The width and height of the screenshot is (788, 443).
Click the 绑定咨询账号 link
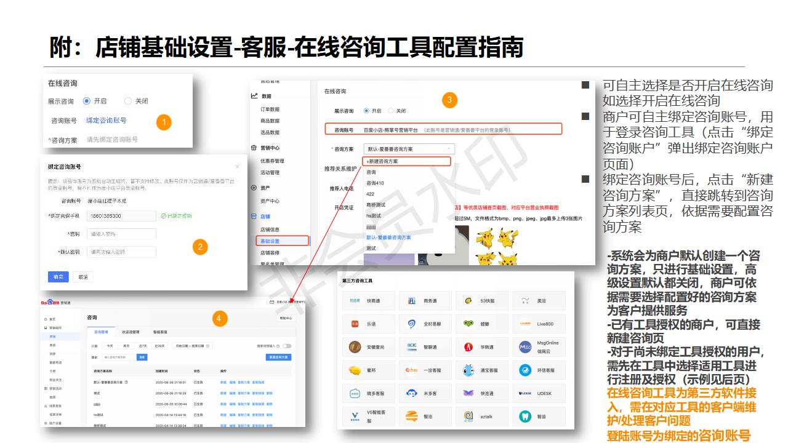tap(106, 121)
